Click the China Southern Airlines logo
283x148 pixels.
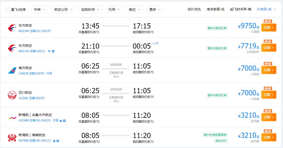click(12, 70)
